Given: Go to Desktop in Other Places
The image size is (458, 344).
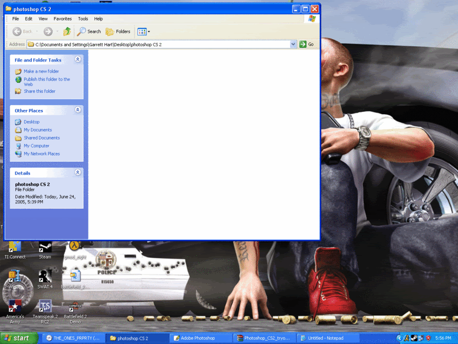Looking at the screenshot, I should coord(32,122).
